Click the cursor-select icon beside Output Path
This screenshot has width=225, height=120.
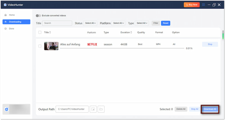93,109
